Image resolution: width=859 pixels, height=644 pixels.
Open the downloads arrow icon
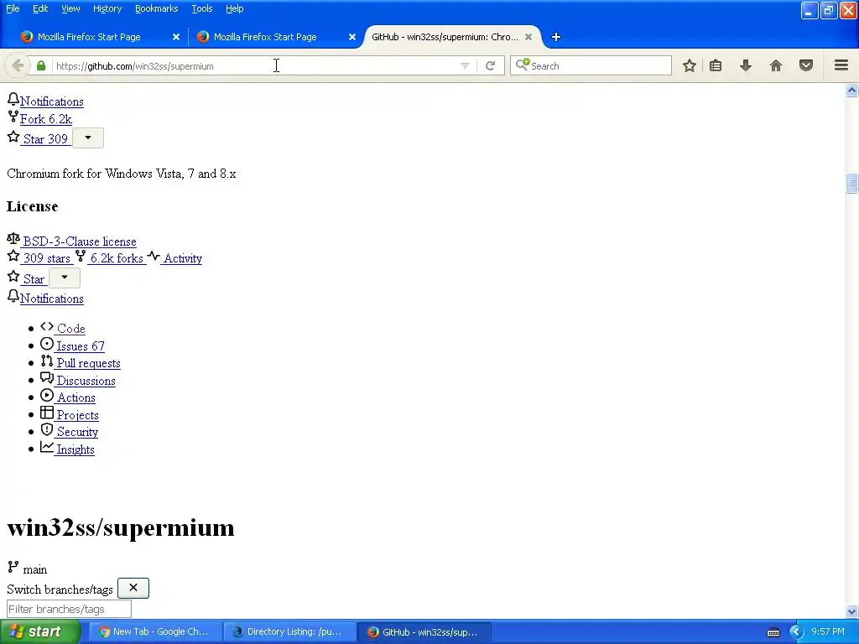click(746, 65)
